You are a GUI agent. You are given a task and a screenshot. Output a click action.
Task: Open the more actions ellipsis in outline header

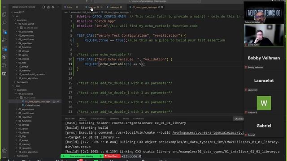point(58,7)
